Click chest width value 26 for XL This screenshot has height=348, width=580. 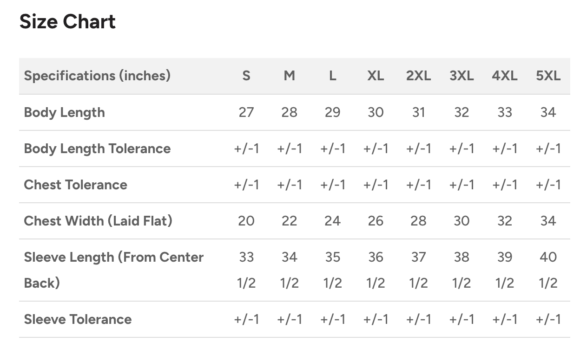(376, 221)
